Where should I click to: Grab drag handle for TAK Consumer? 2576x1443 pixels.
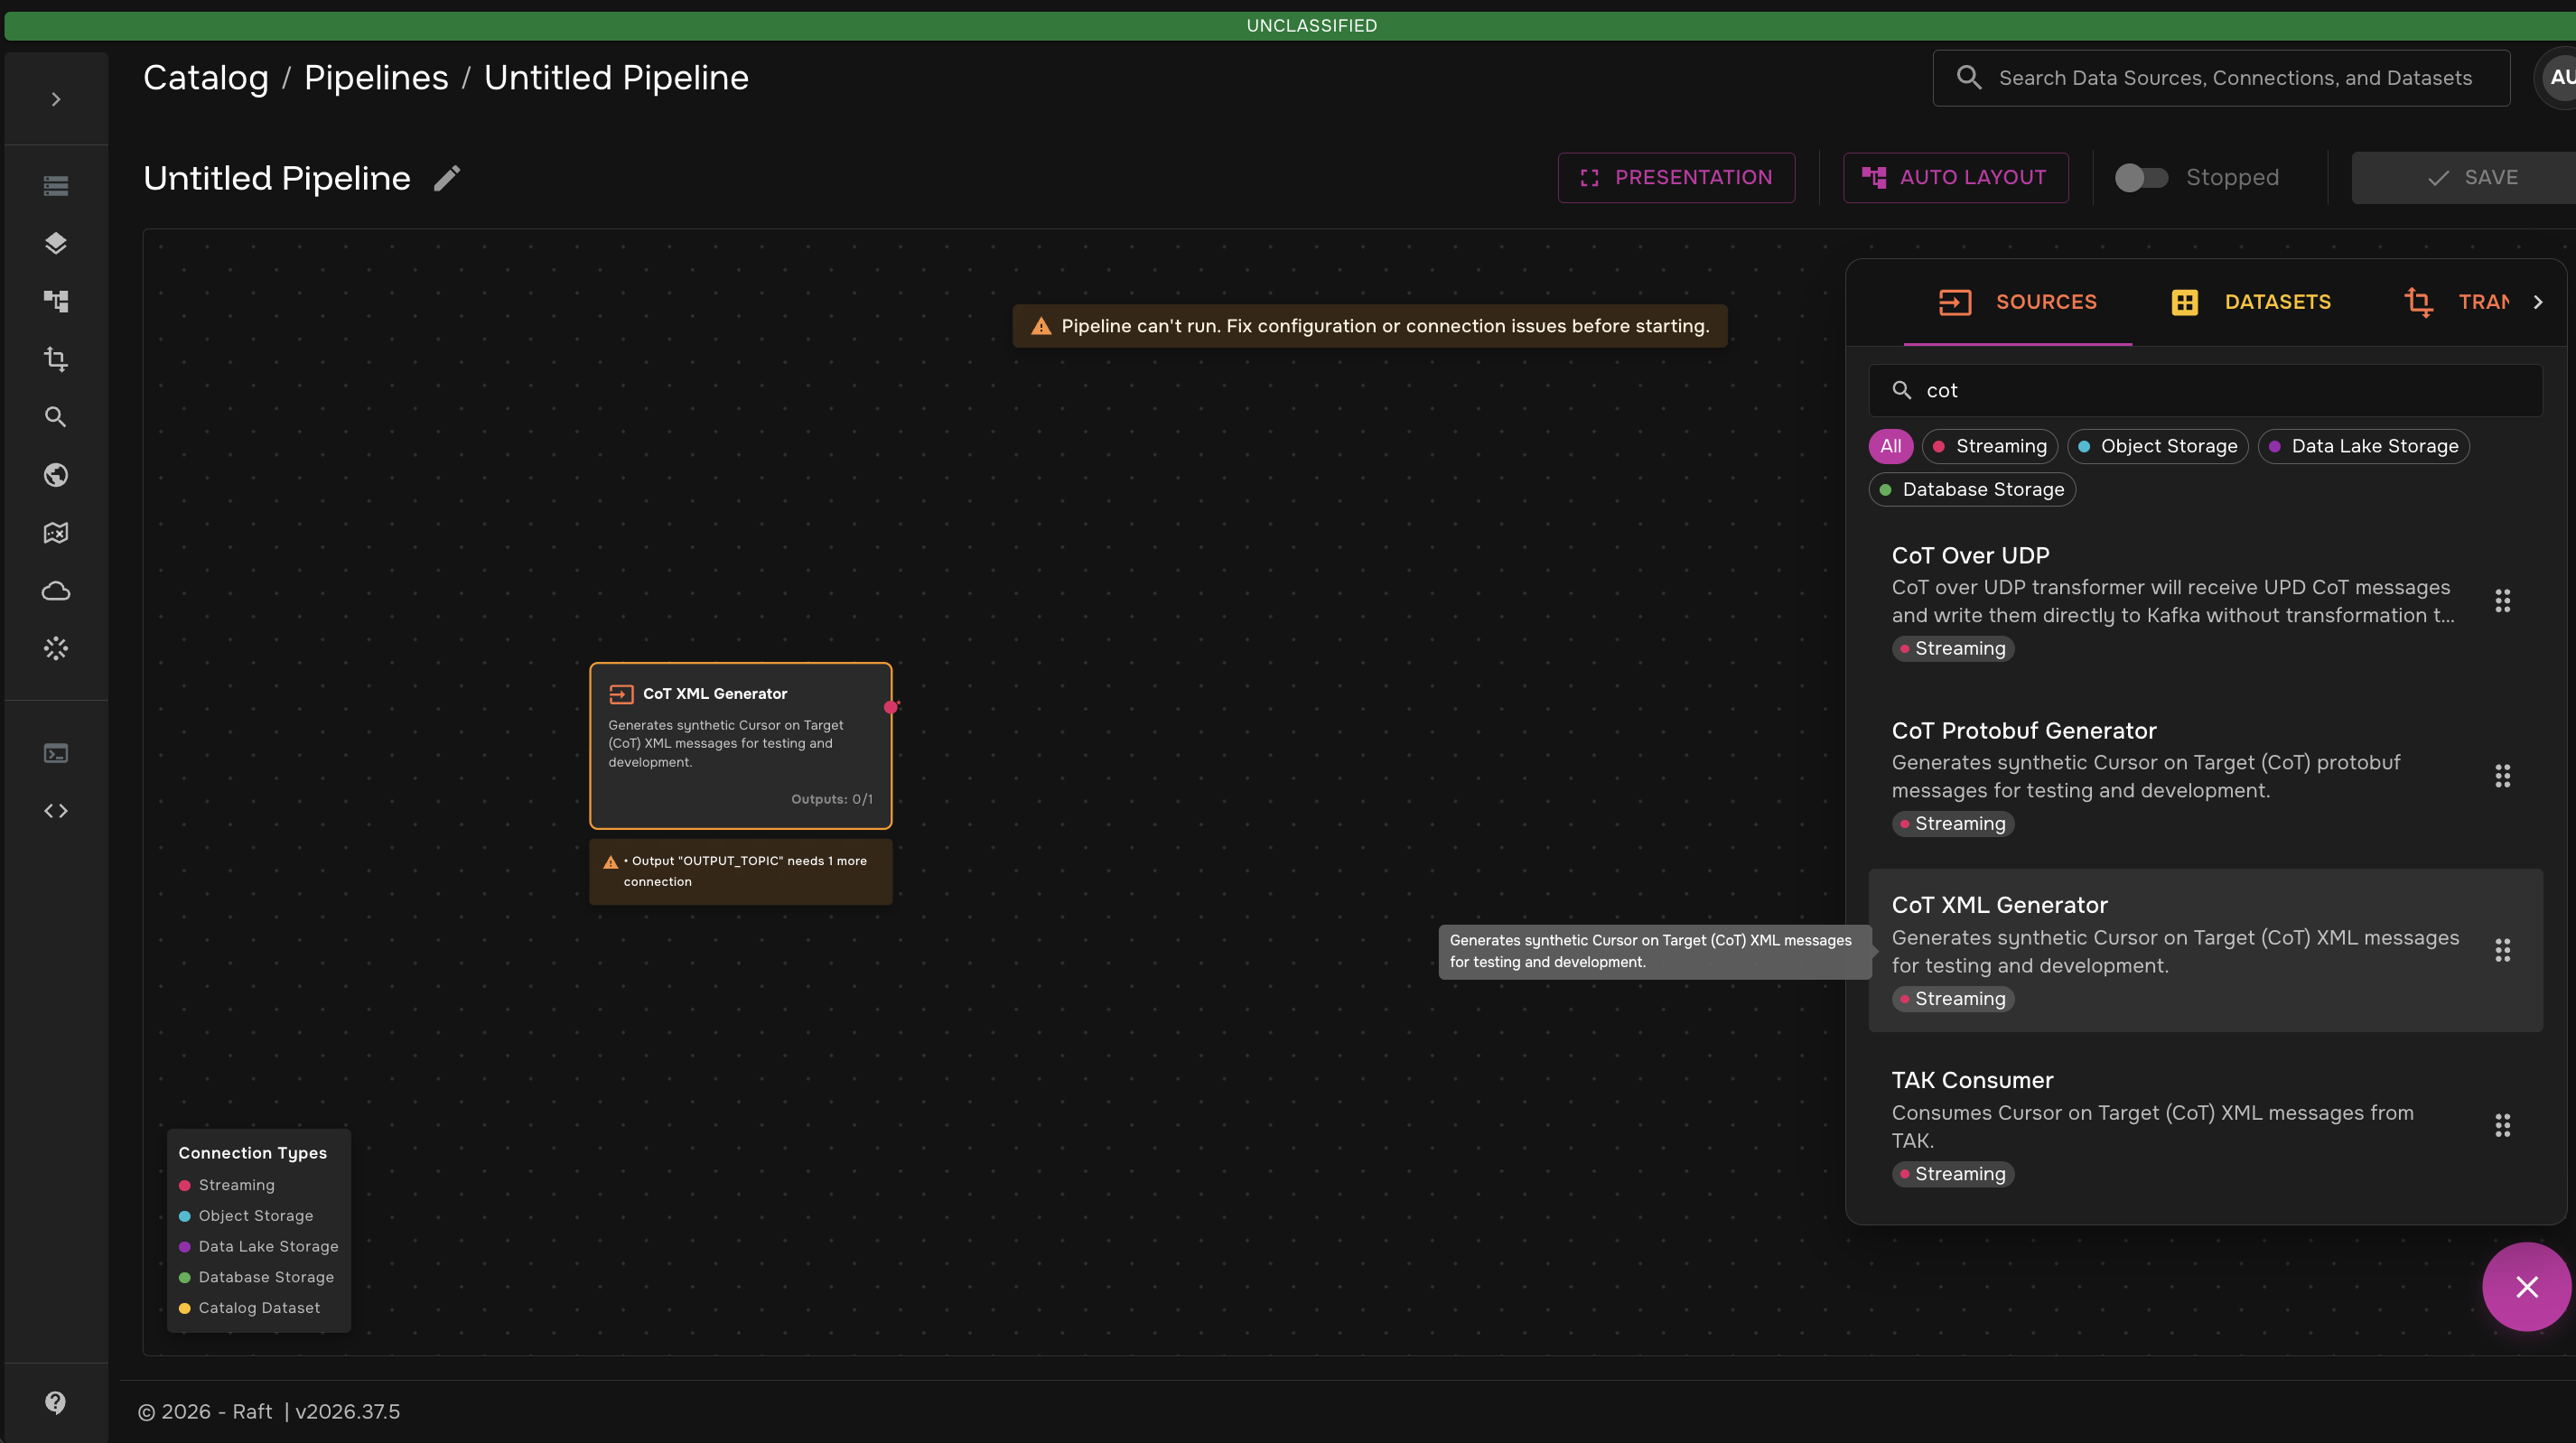2502,1126
